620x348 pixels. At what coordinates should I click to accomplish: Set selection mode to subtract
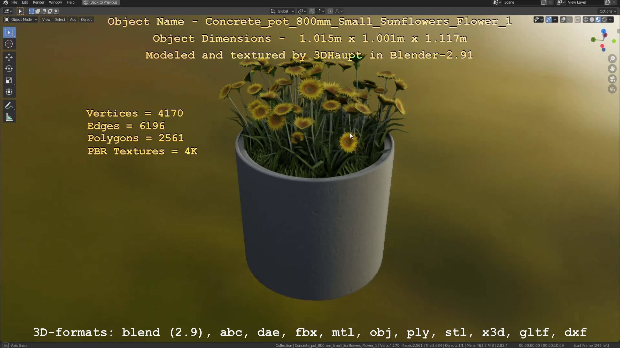coord(44,11)
